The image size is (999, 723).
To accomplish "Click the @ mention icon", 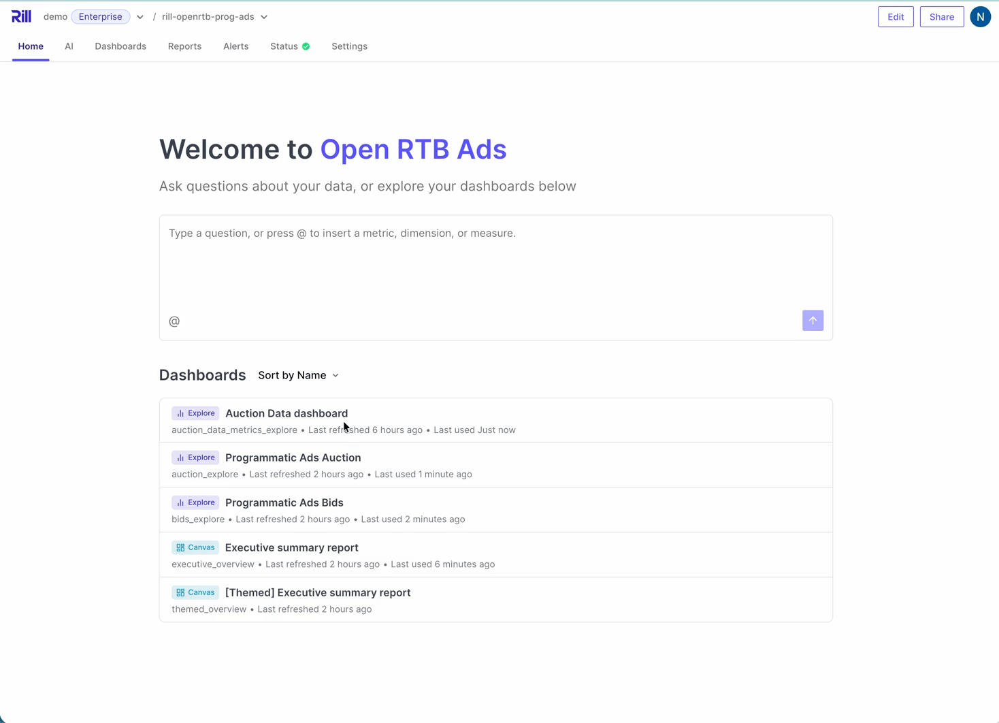I will point(174,321).
